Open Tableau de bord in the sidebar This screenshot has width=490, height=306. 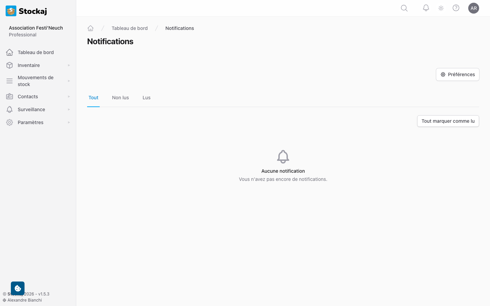[x=38, y=52]
